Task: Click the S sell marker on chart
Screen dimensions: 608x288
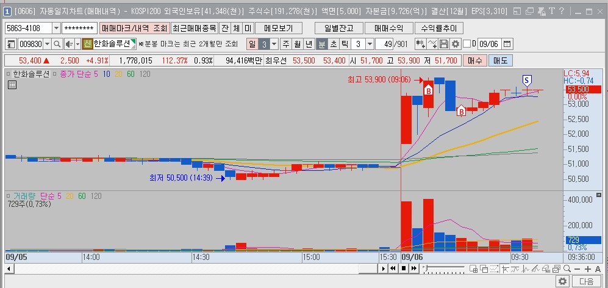Action: (526, 81)
